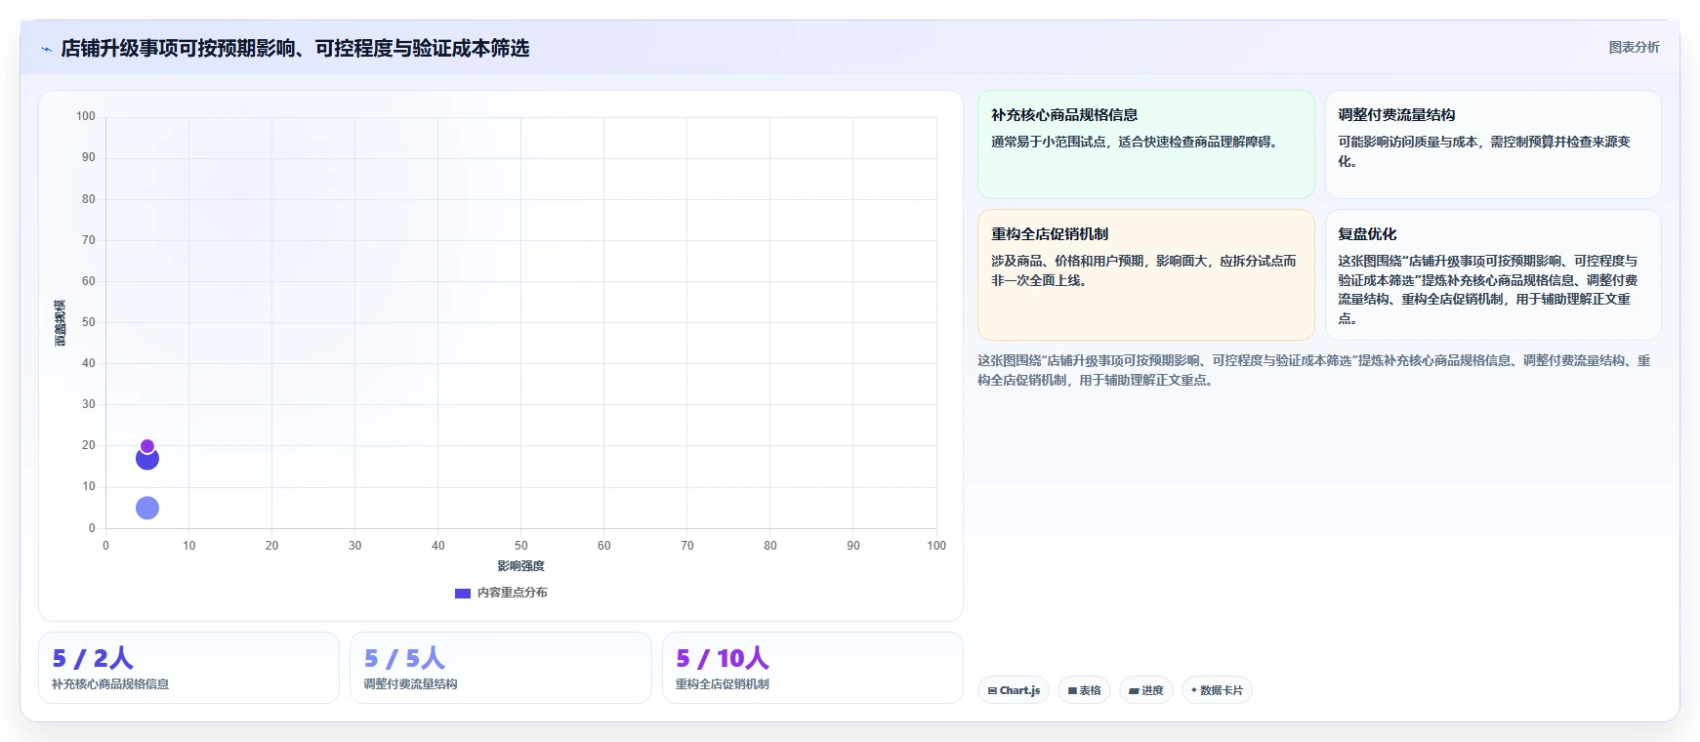Click the 数据卡片 tag icon
Viewport: 1700px width, 742px height.
(x=1194, y=690)
